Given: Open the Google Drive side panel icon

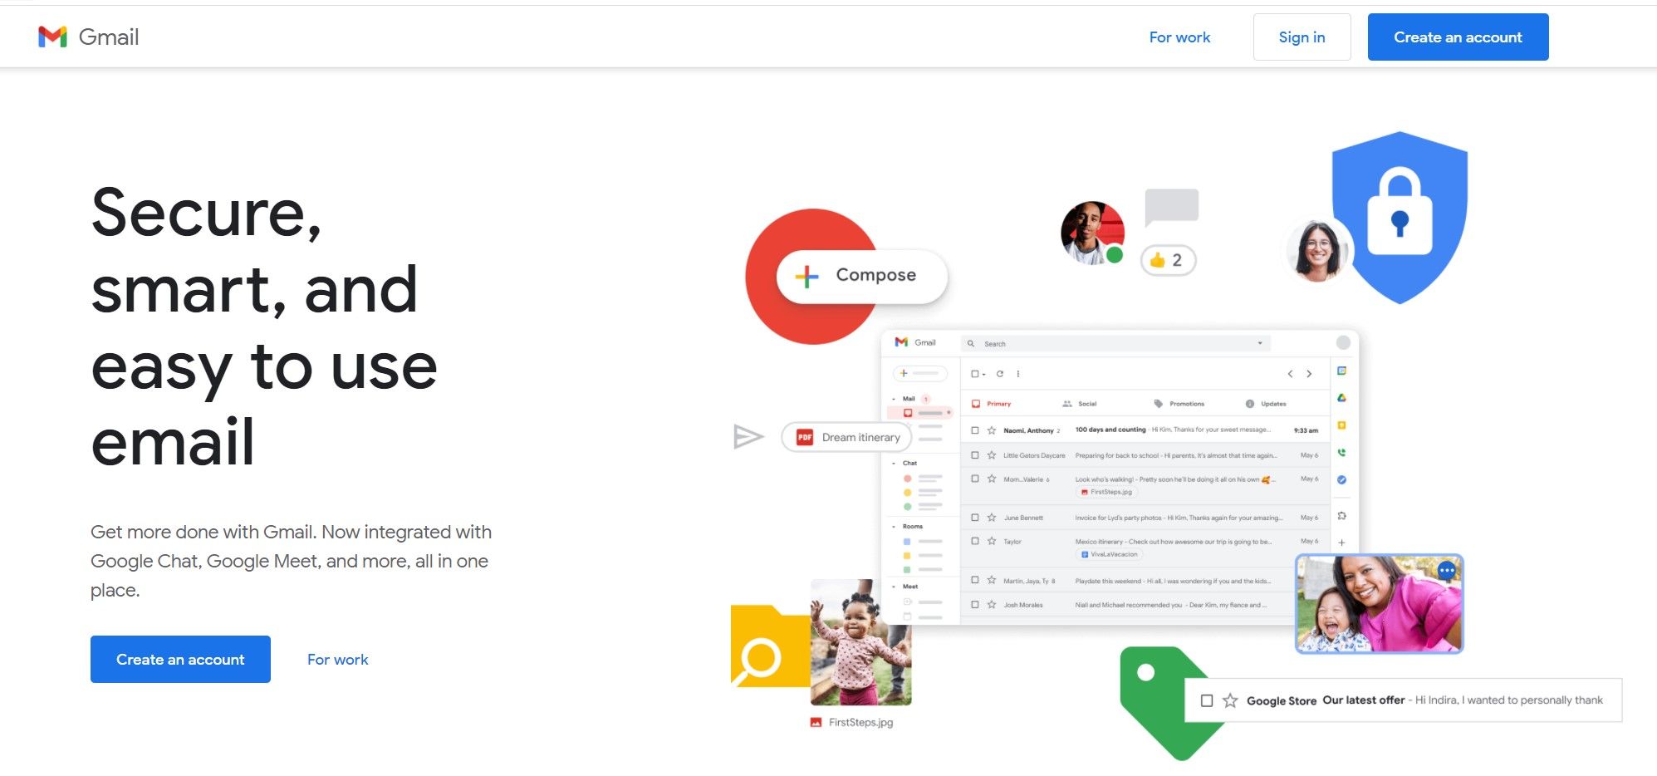Looking at the screenshot, I should click(1341, 398).
